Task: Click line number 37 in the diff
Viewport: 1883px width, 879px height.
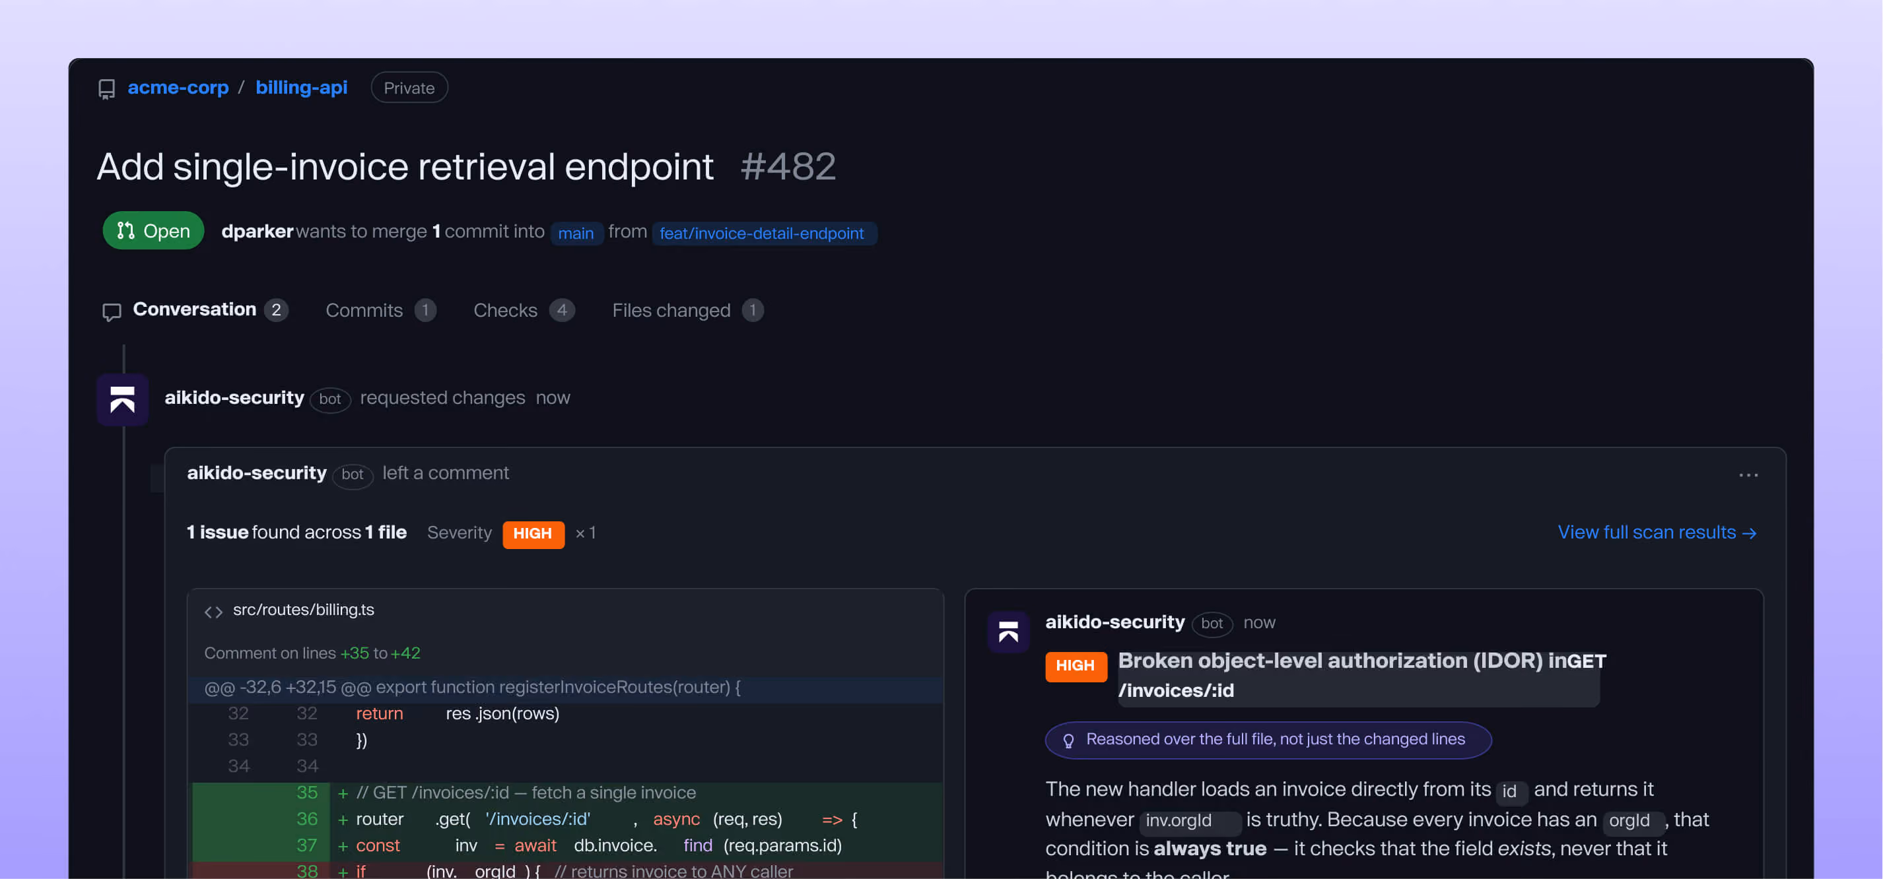Action: point(307,845)
